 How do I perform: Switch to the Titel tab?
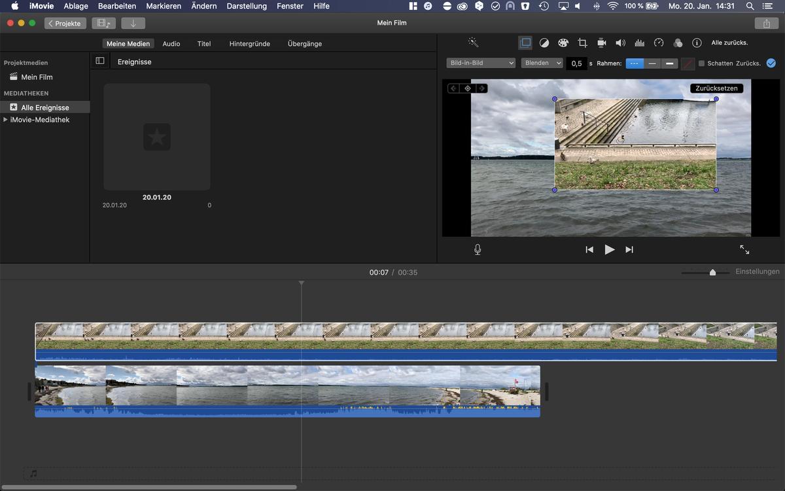[x=204, y=44]
